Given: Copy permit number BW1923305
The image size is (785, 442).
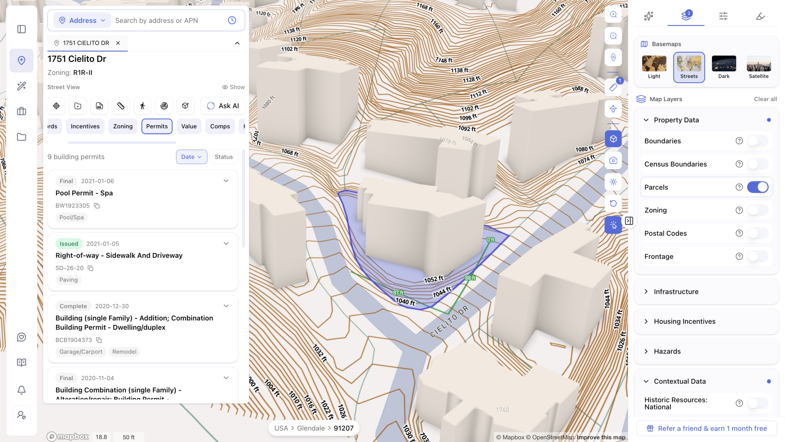Looking at the screenshot, I should click(97, 206).
